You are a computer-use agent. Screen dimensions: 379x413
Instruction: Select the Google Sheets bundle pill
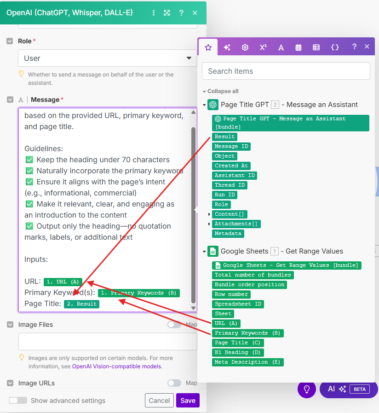pyautogui.click(x=287, y=265)
